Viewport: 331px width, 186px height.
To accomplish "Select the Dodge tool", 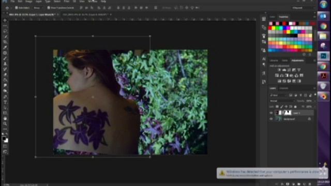I will [x=5, y=91].
